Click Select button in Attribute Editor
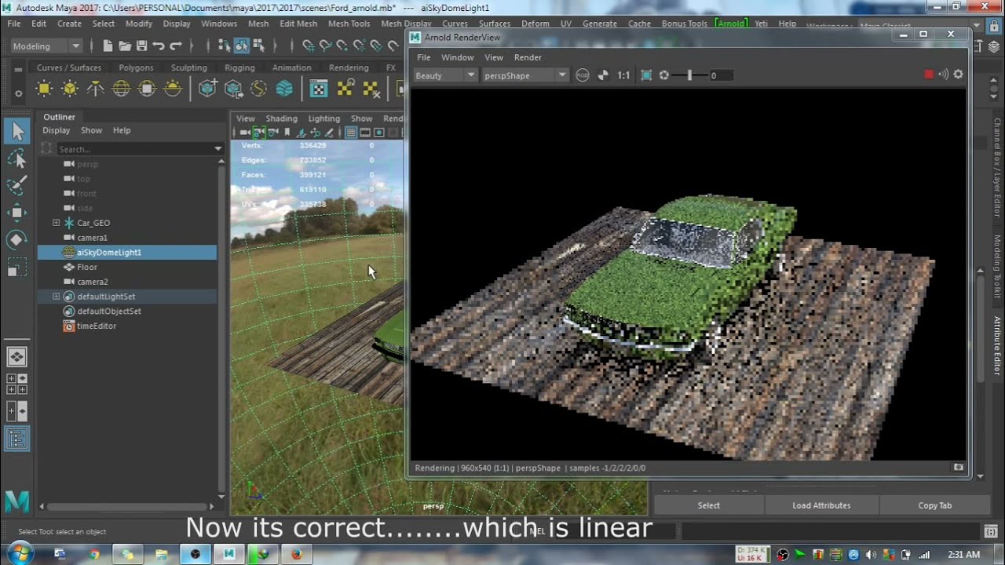Viewport: 1005px width, 565px height. (708, 505)
